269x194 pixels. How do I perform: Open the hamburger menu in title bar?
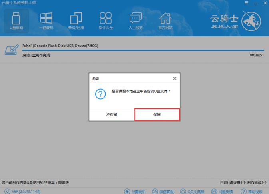(247, 3)
